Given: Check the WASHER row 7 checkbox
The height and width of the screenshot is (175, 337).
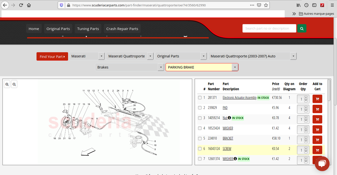Looking at the screenshot, I should click(x=200, y=159).
